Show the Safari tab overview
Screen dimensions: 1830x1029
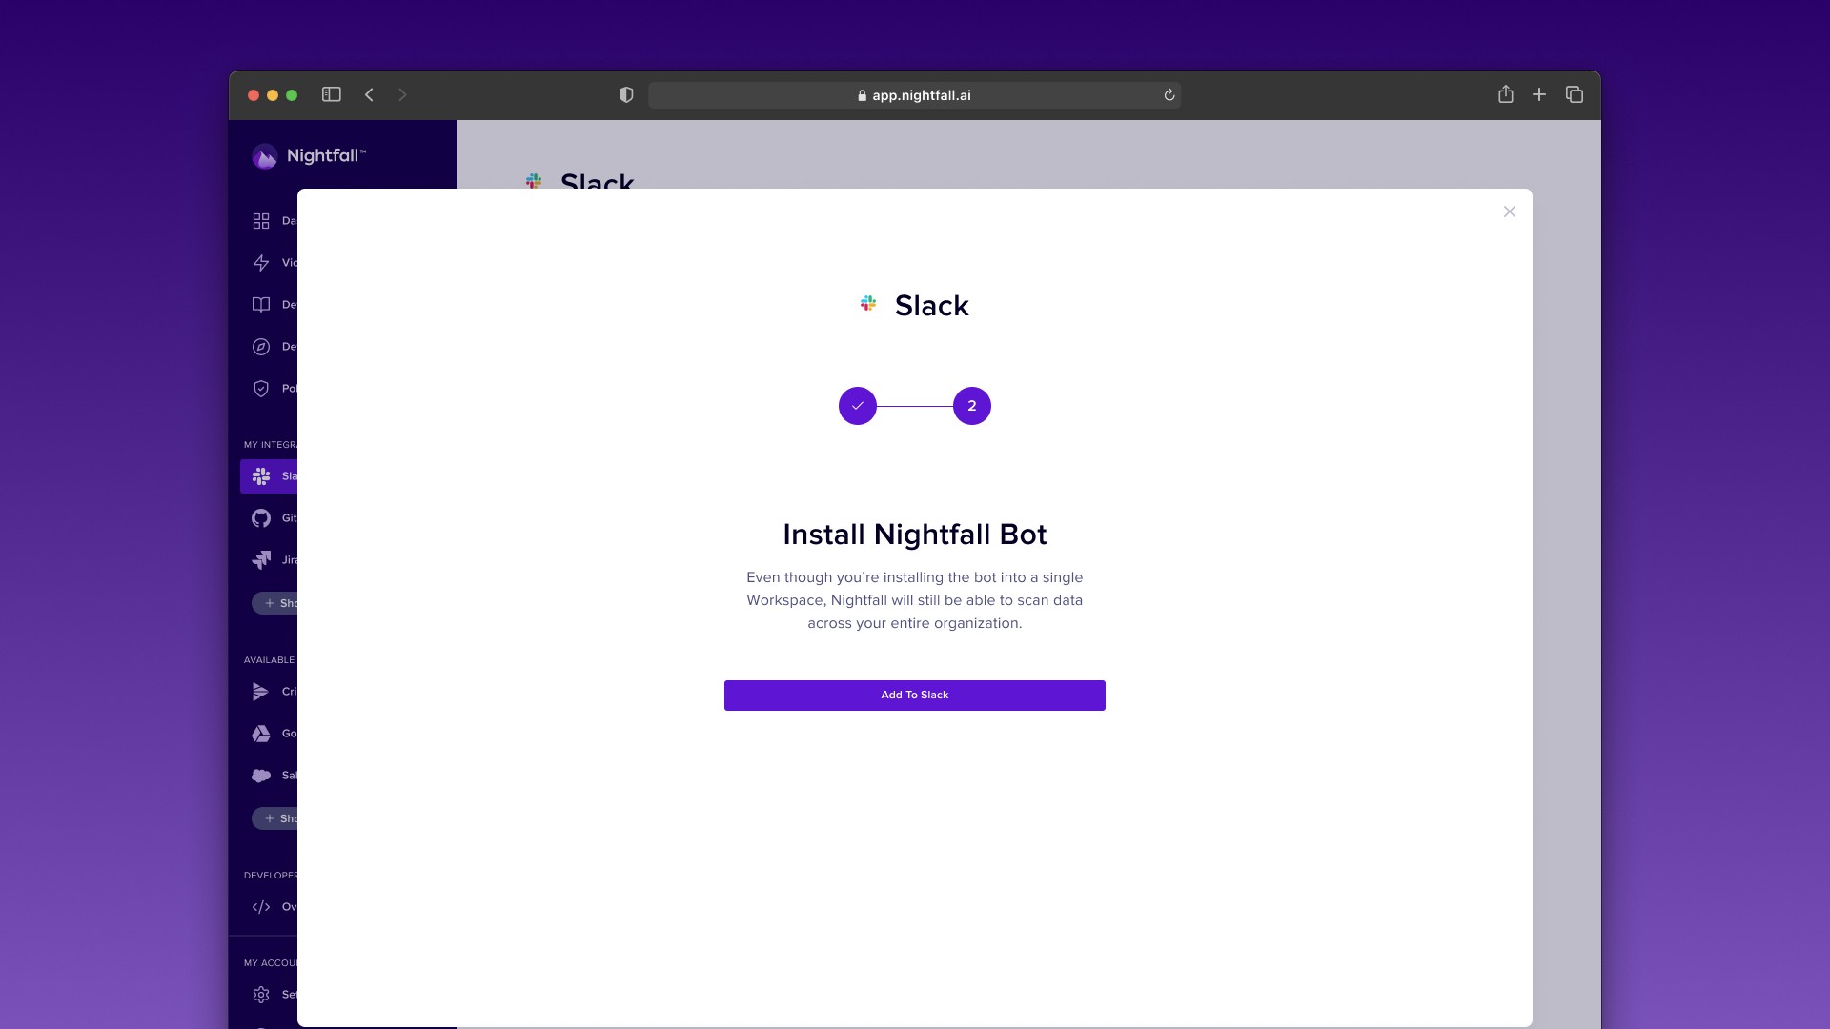[x=1575, y=94]
